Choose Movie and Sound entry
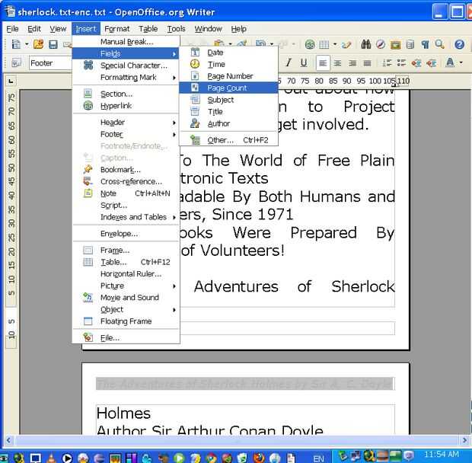The width and height of the screenshot is (472, 463). (x=126, y=298)
